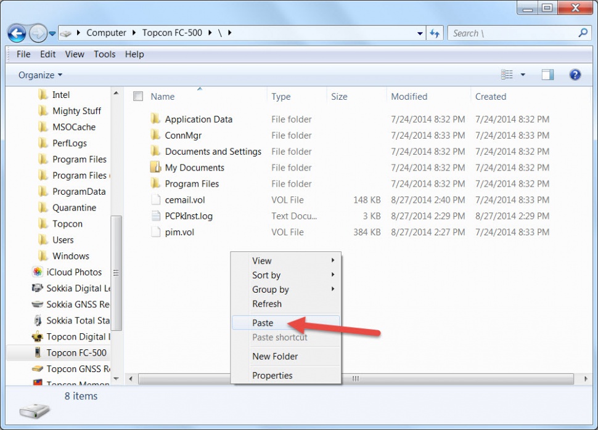Click the Sokkia Digital Level icon
Screen dimensions: 598x430
point(38,288)
